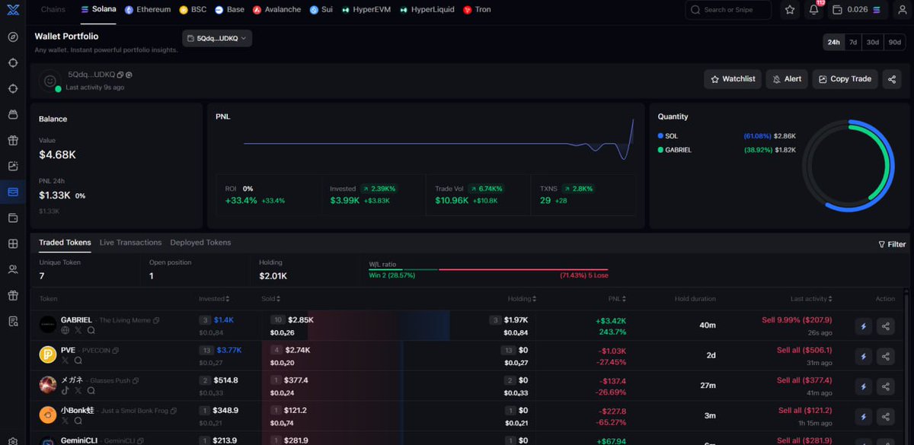Open the grid dashboard sidebar icon
The image size is (914, 445).
pos(13,243)
